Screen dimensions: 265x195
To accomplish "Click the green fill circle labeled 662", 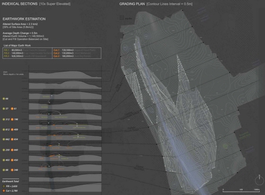I will click(x=4, y=139).
